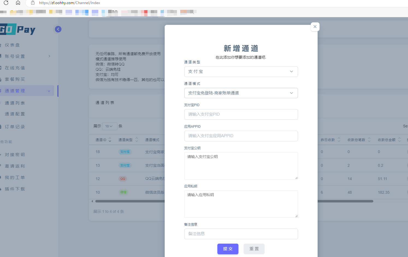Click the QQ tag in row 12
Image resolution: width=408 pixels, height=257 pixels.
tap(123, 179)
